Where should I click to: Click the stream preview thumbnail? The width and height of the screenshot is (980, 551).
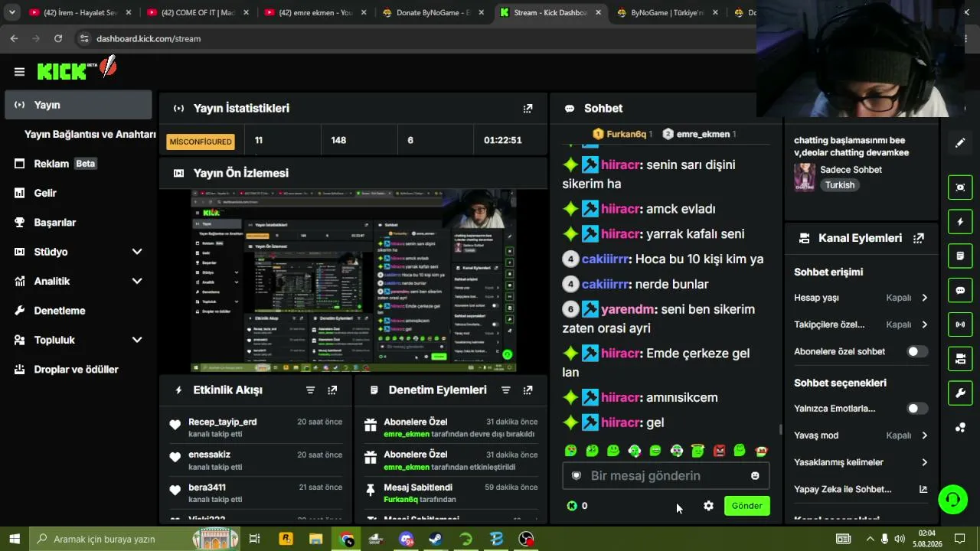click(x=354, y=282)
